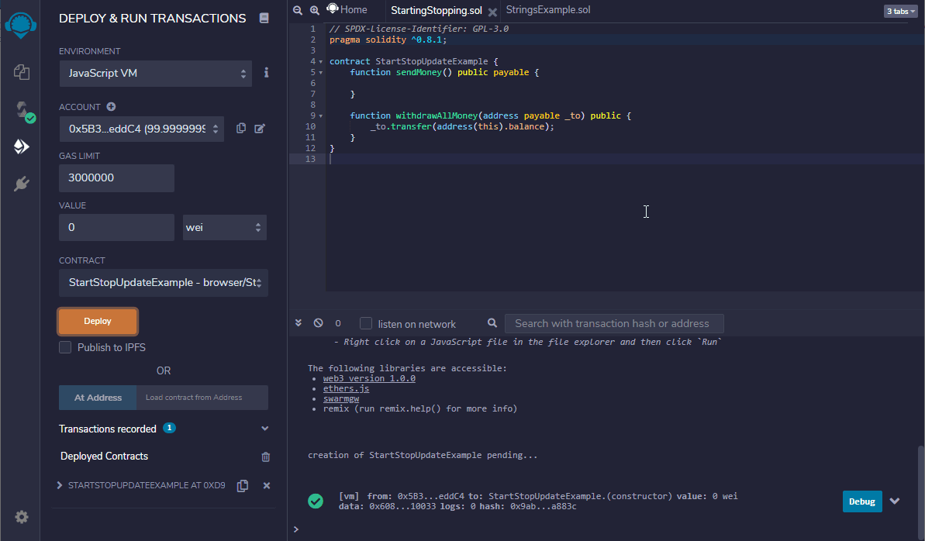The image size is (925, 541).
Task: Create a new account with plus icon
Action: click(x=111, y=107)
